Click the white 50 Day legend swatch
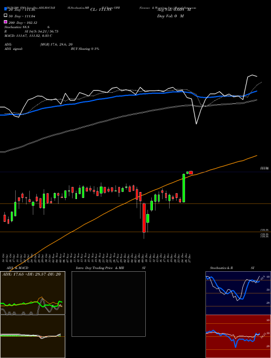The image size is (271, 358). tap(5, 16)
